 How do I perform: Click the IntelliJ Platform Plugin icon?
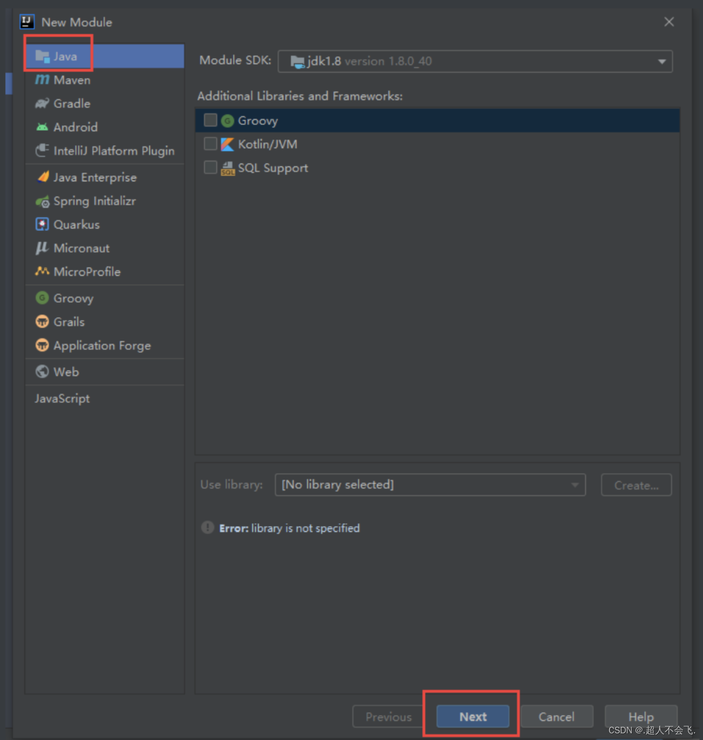click(42, 150)
